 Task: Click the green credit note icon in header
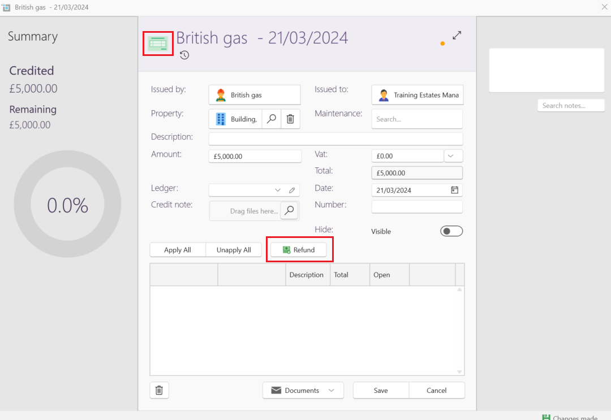158,43
